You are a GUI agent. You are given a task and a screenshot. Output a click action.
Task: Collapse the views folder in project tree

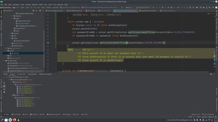[x=10, y=38]
